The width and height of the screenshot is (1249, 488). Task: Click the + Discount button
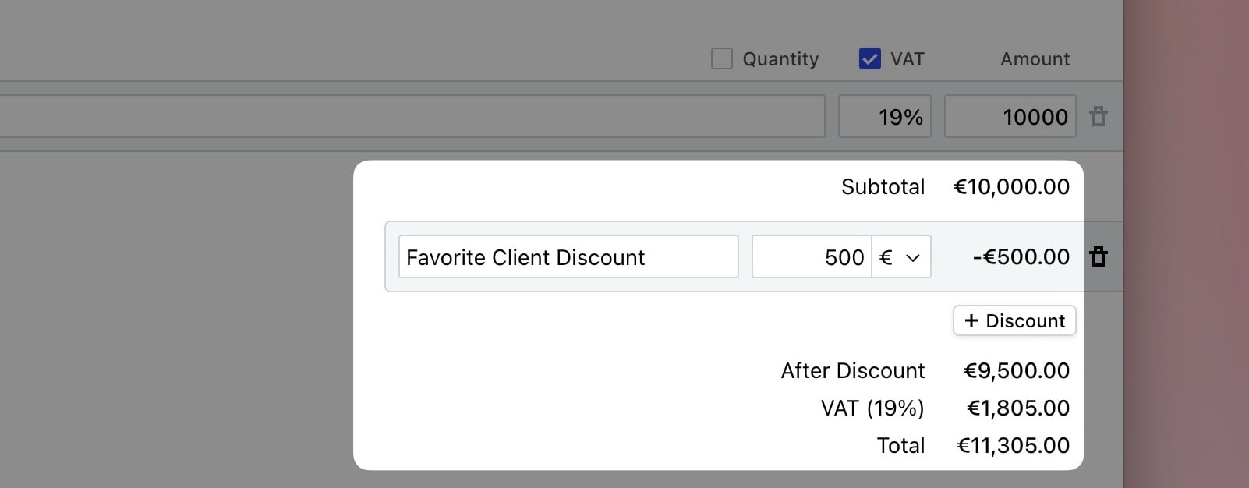coord(1014,321)
